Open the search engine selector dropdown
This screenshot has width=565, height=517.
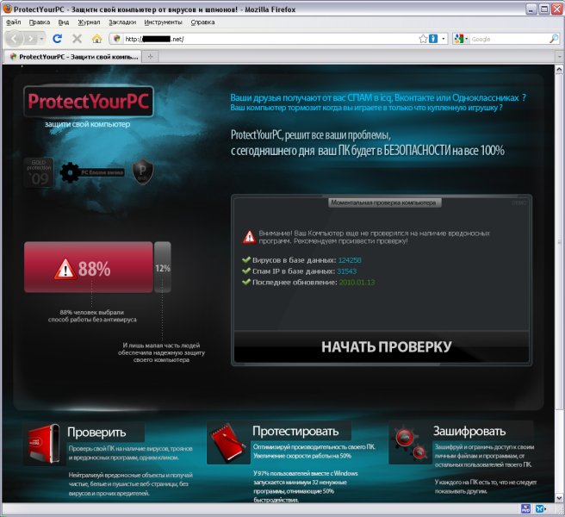[x=461, y=39]
